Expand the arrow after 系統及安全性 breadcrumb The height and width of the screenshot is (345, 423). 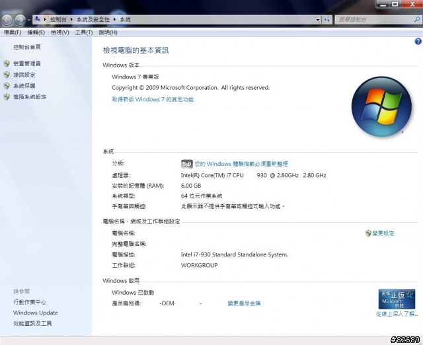point(114,19)
